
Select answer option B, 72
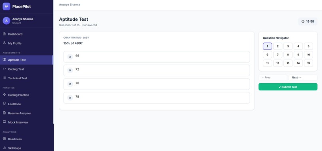click(x=157, y=71)
